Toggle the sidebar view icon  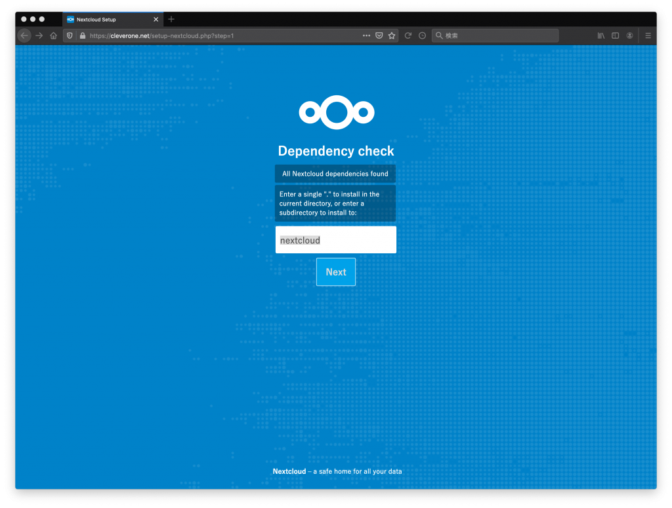pos(615,35)
